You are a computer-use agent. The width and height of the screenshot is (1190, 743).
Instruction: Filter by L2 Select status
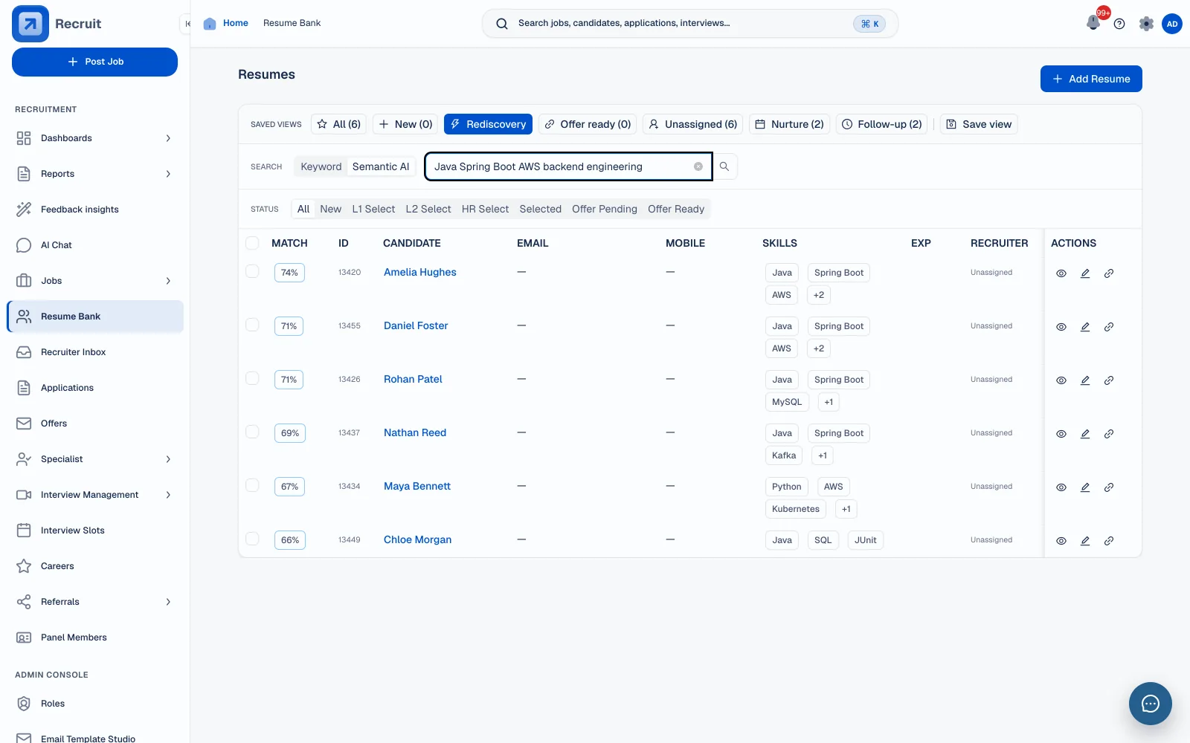tap(428, 209)
